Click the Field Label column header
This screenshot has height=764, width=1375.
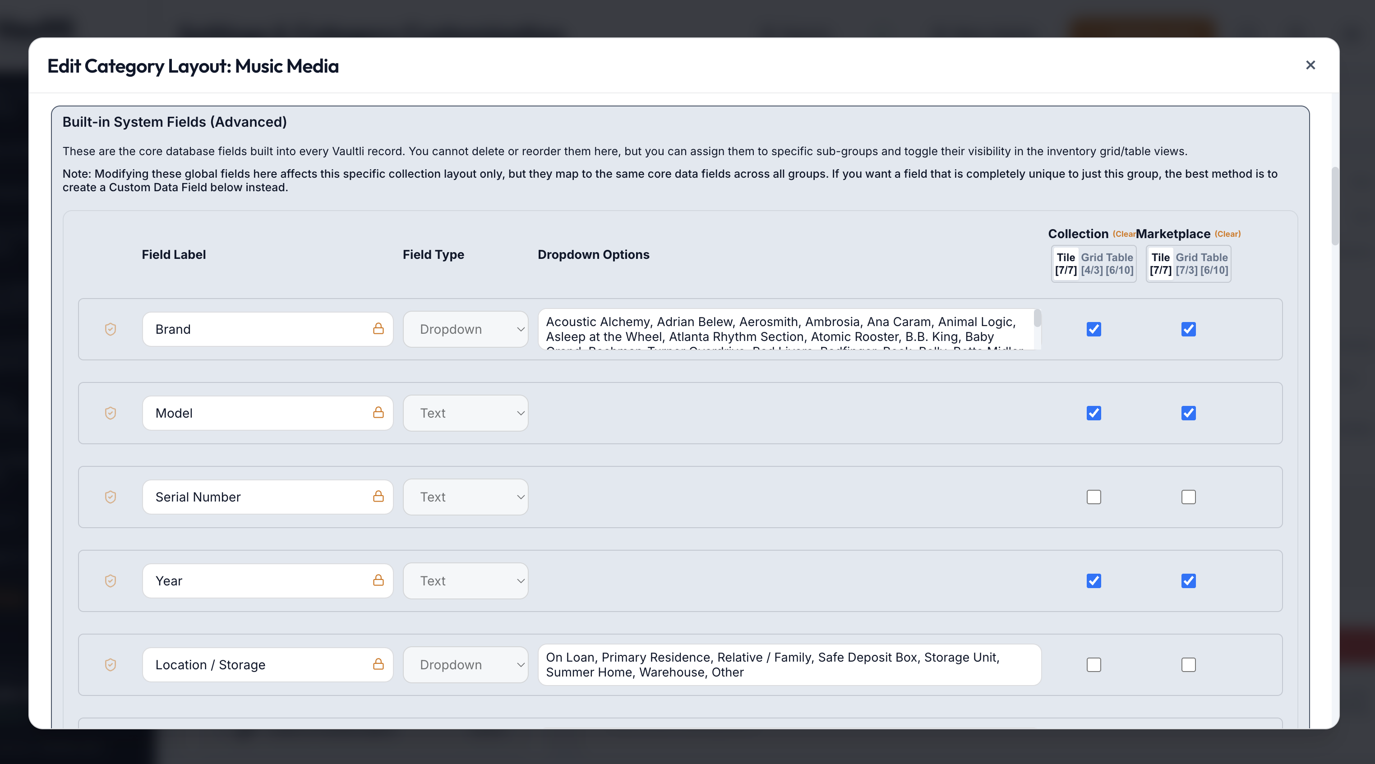click(174, 254)
